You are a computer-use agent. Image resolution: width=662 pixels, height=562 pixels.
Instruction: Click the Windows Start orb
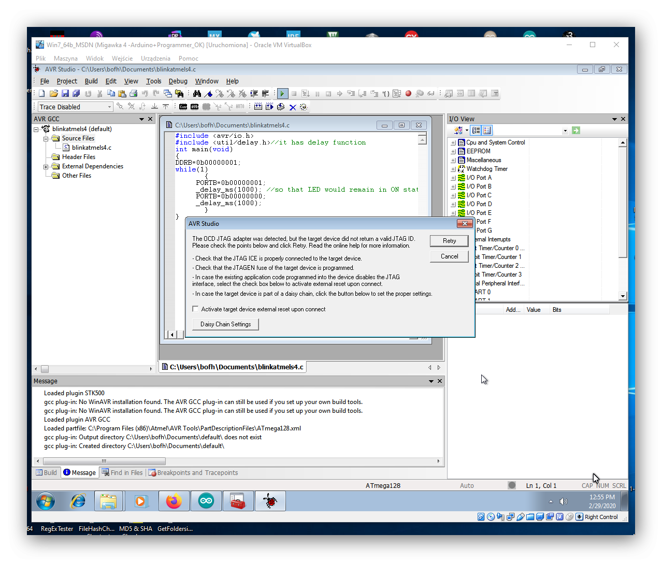pos(46,501)
